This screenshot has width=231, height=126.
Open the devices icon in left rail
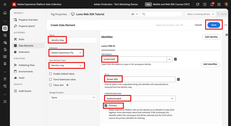point(5,35)
